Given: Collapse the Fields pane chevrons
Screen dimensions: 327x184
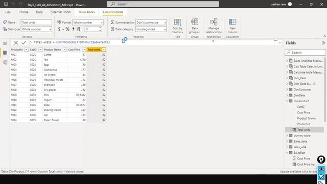Looking at the screenshot, I should 323,43.
